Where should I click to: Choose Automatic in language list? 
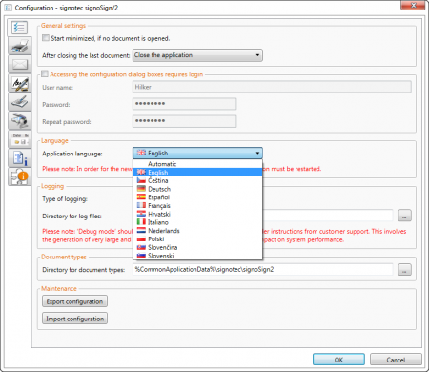pos(197,164)
